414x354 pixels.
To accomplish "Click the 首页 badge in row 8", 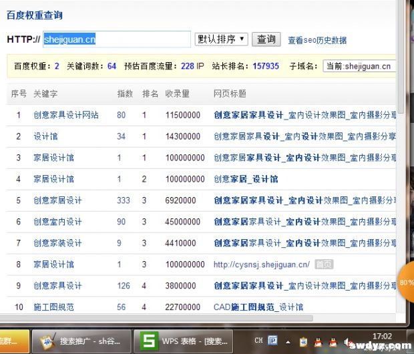I will coord(324,264).
